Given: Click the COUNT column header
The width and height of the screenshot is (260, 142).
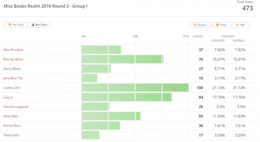Looking at the screenshot, I should coord(198,36).
